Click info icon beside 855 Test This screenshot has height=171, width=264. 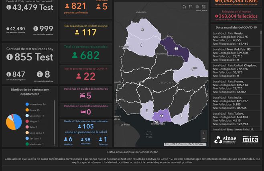pyautogui.click(x=10, y=58)
